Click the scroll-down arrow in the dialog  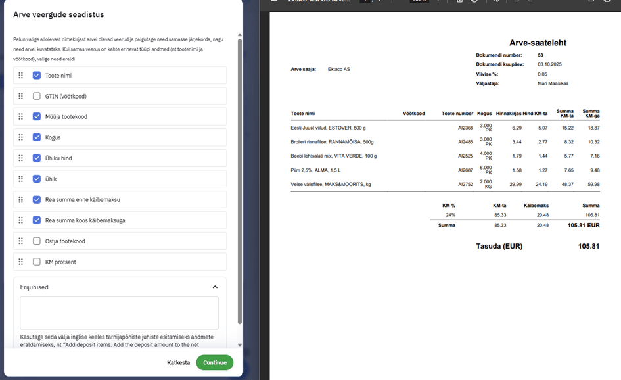click(x=239, y=344)
